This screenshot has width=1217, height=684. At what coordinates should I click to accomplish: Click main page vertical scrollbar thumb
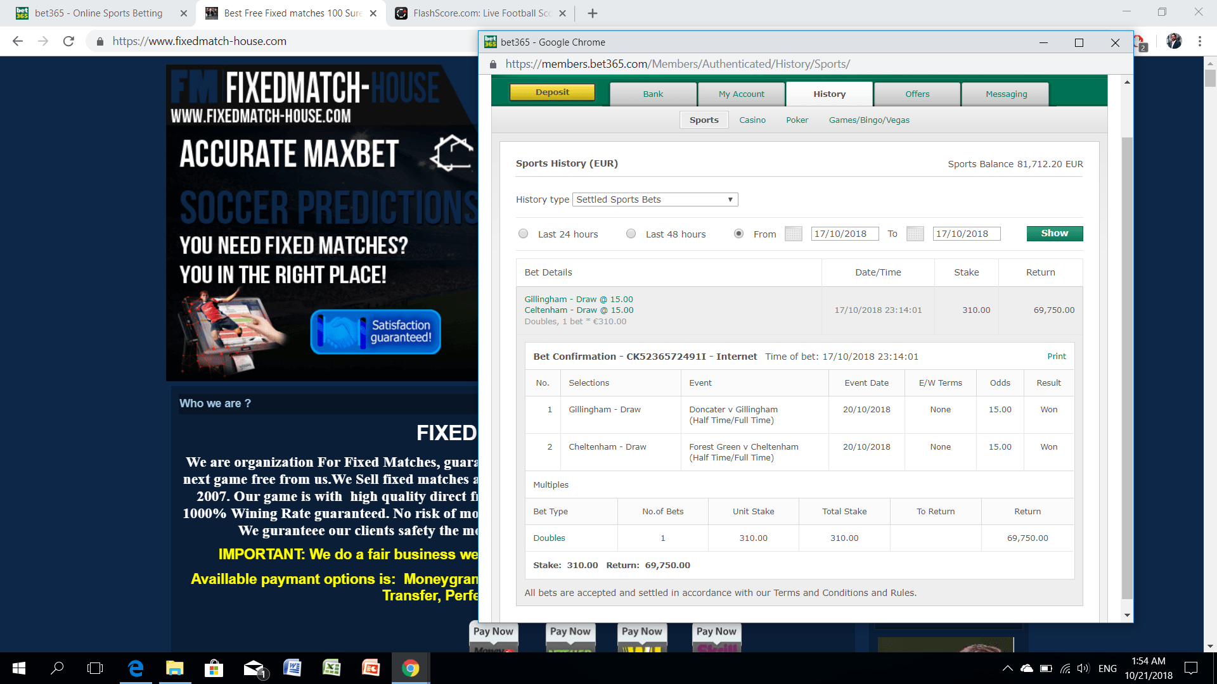[x=1210, y=79]
